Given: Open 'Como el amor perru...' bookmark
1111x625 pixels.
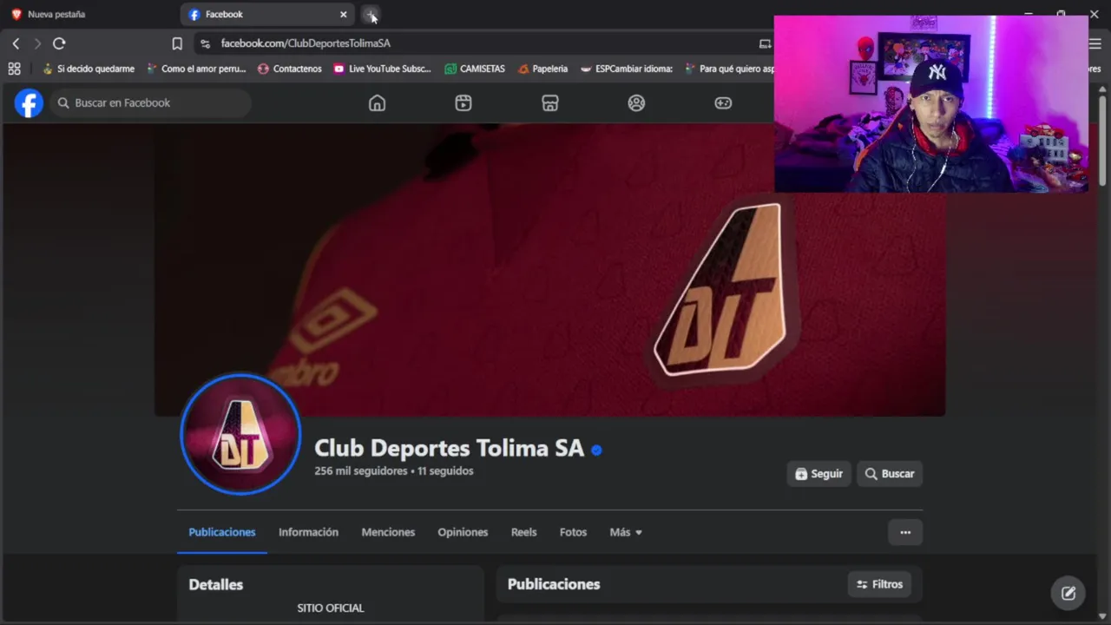Looking at the screenshot, I should [x=196, y=69].
